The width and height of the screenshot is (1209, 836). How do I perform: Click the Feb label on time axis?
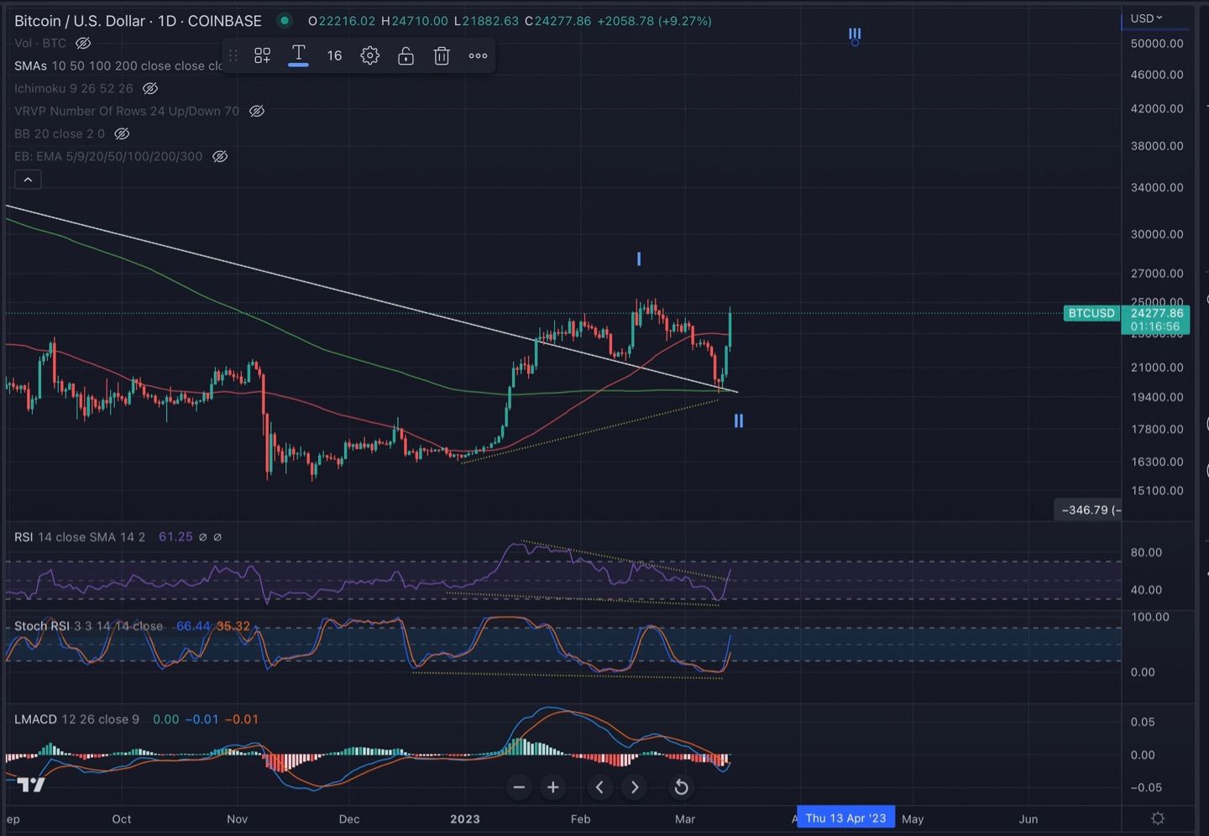[580, 819]
